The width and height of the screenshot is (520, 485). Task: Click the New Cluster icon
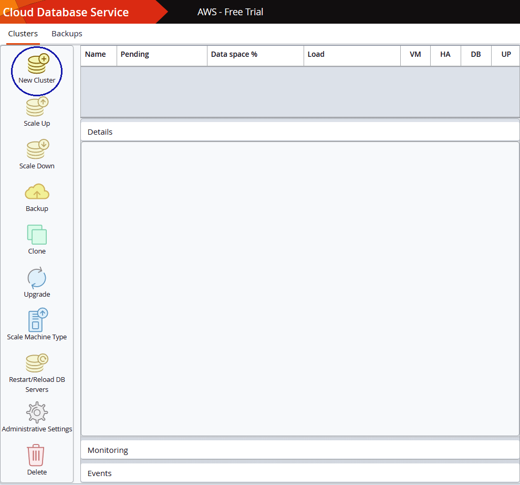coord(37,65)
